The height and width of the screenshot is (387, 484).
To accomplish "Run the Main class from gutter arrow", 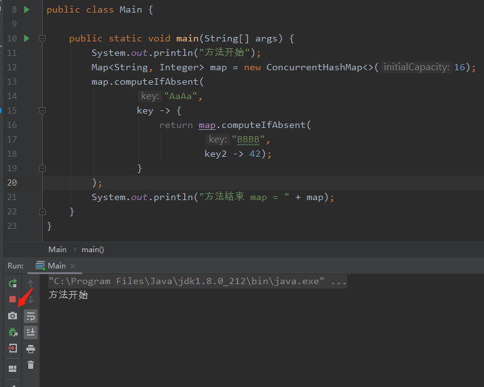I will coord(27,9).
